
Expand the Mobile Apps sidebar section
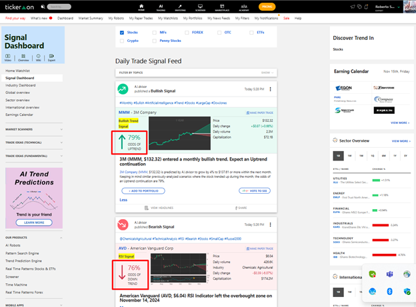click(x=34, y=305)
